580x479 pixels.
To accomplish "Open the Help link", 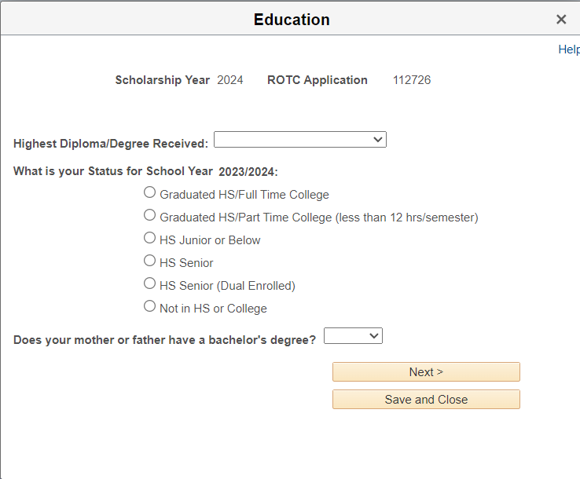I will click(x=568, y=49).
